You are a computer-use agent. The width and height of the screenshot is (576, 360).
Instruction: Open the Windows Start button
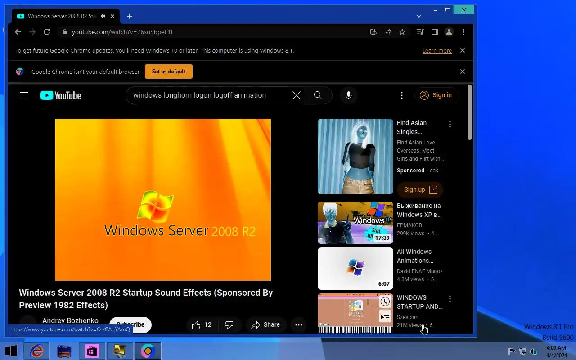11,351
